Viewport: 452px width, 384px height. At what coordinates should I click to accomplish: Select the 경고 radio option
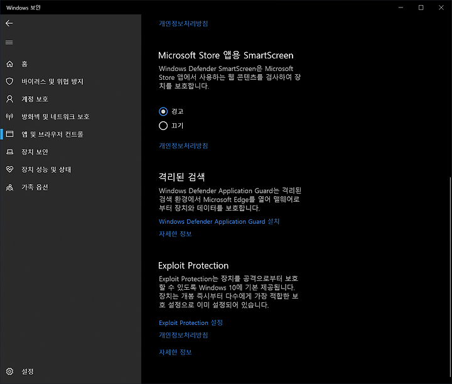(163, 111)
